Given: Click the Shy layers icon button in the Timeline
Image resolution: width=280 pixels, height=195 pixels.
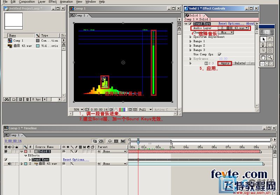Looking at the screenshot, I should click(x=110, y=141).
